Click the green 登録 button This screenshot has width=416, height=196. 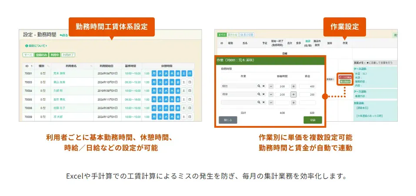313,120
